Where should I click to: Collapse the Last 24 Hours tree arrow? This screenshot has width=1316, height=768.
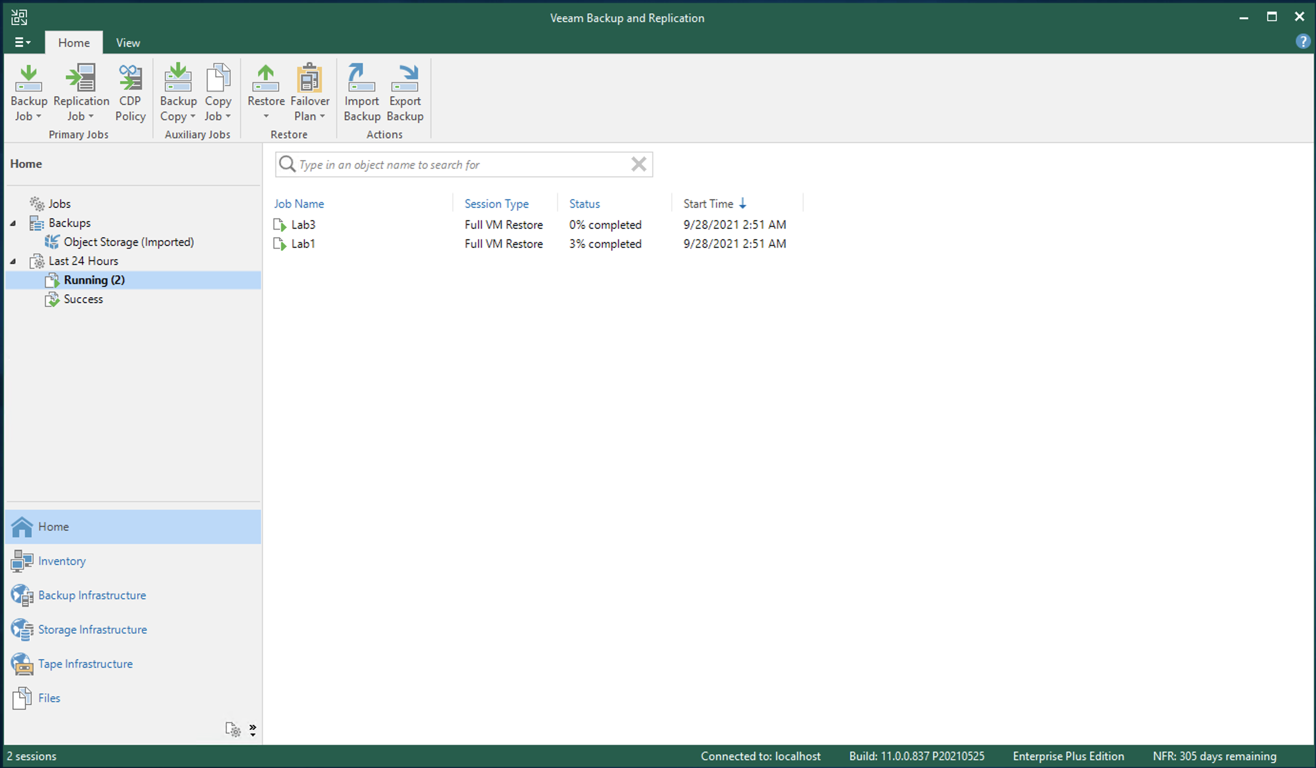pos(13,261)
